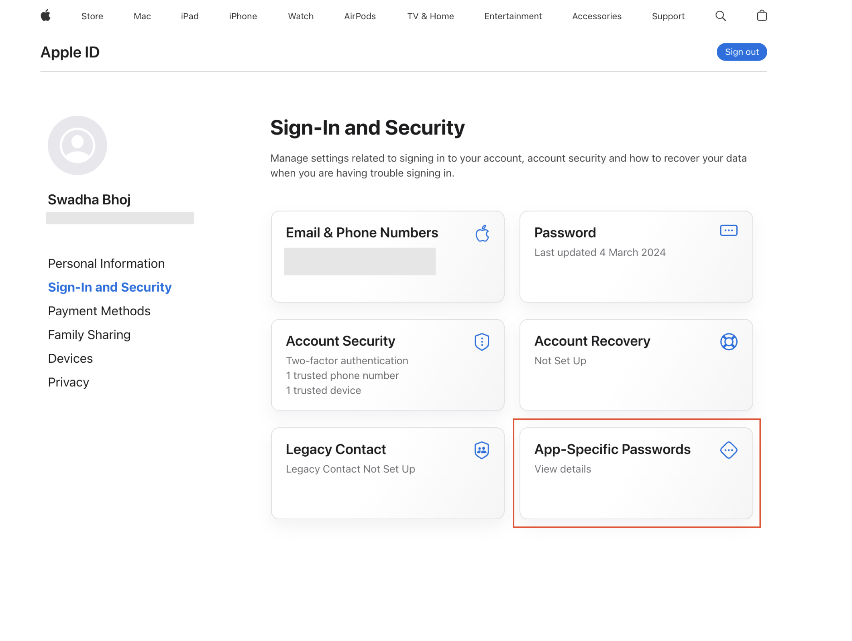The image size is (852, 641).
Task: Go to Payment Methods
Action: [x=99, y=311]
